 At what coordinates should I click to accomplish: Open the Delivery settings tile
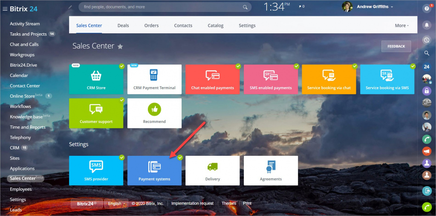pos(212,171)
